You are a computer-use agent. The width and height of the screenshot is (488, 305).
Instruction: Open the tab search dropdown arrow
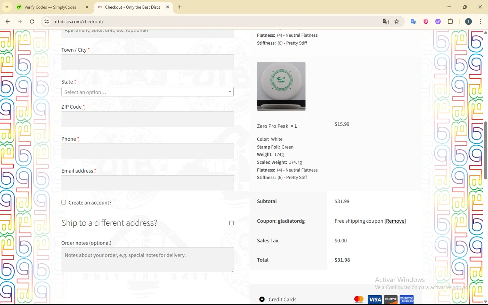tap(7, 7)
